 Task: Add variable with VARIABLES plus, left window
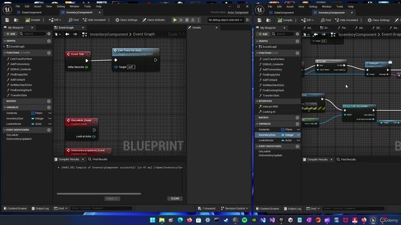point(49,107)
